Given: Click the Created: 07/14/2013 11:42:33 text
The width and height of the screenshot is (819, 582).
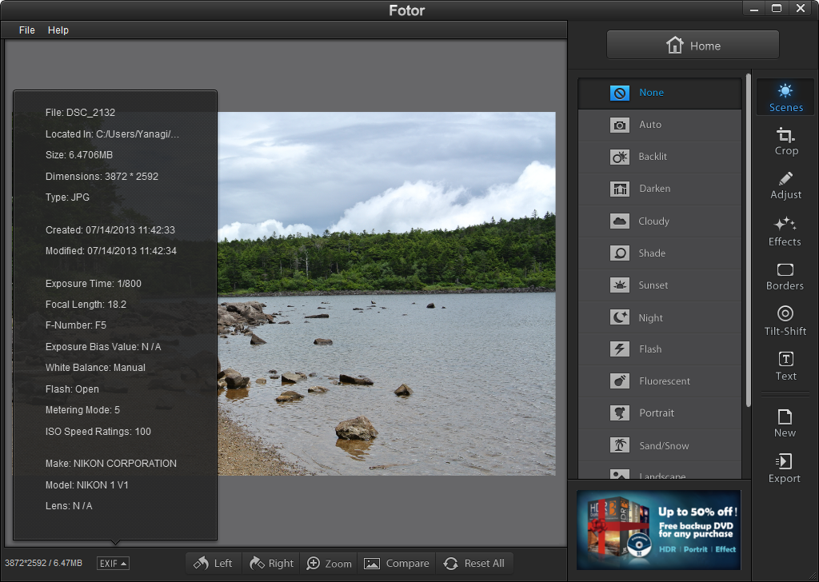Looking at the screenshot, I should 110,230.
